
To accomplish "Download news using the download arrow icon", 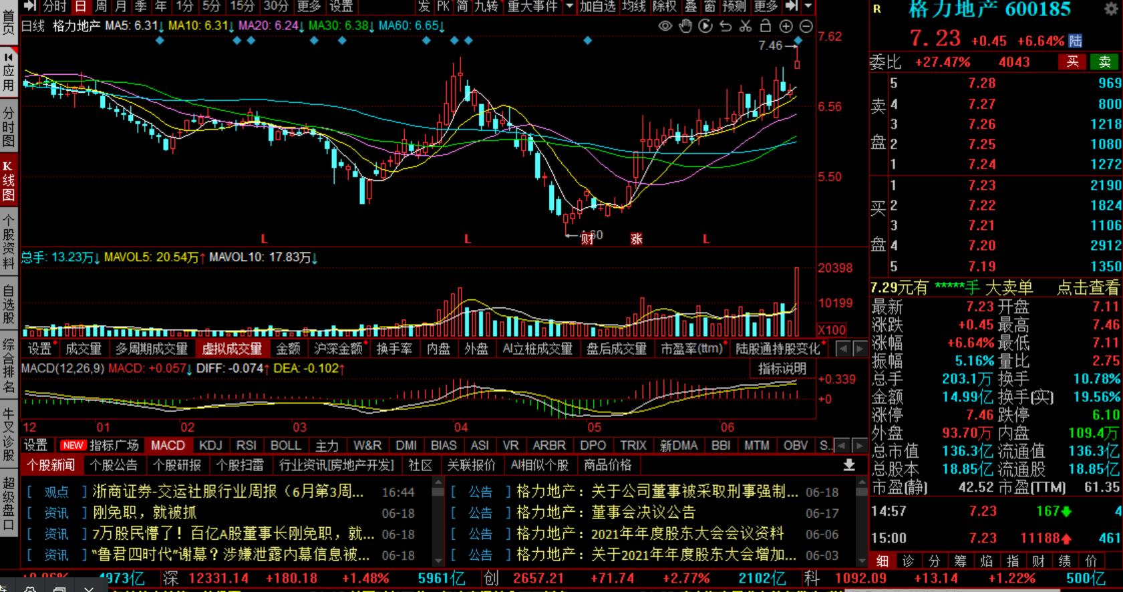I will pyautogui.click(x=849, y=464).
